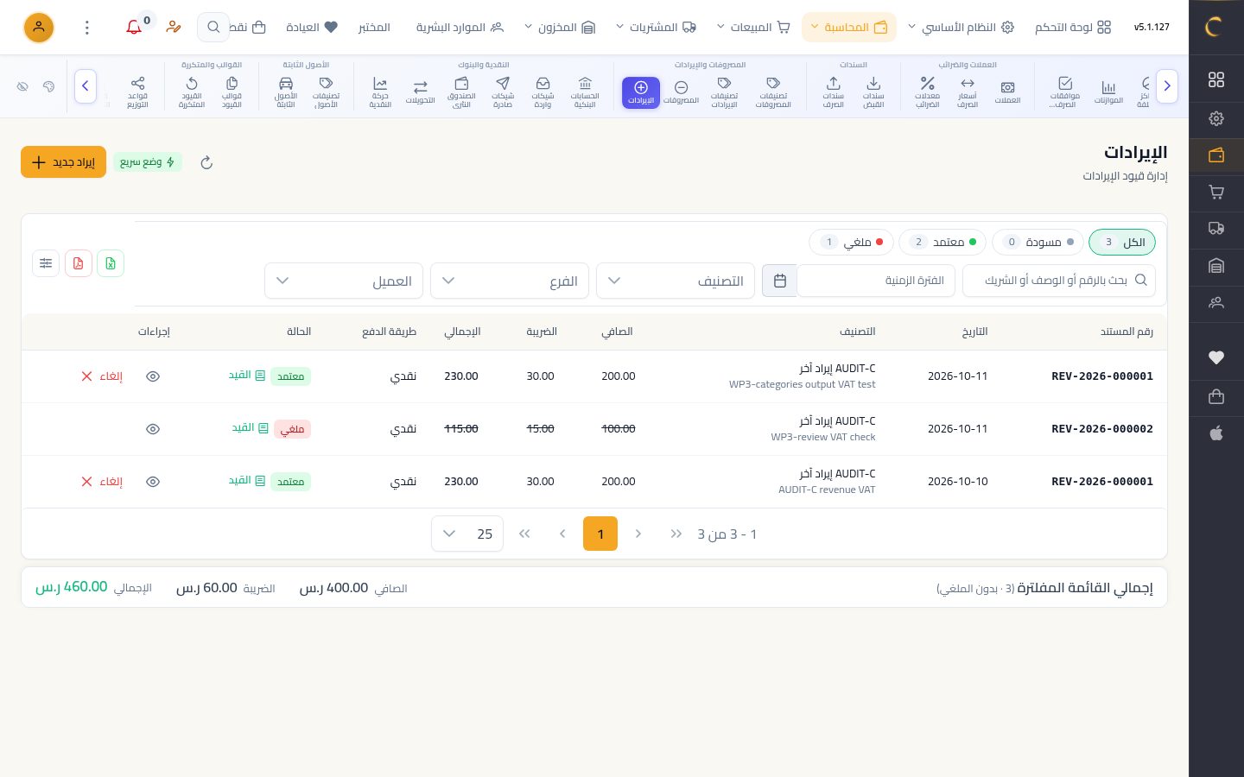The height and width of the screenshot is (777, 1244).
Task: View the cancelled REV-2026-000002 entry via eye icon
Action: coord(153,429)
